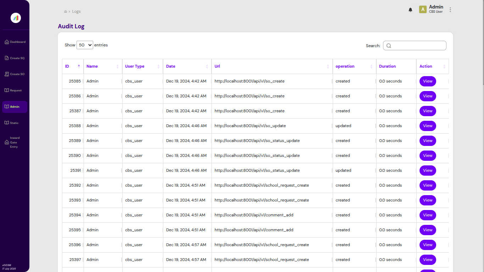Expand the sort options on Name column
The height and width of the screenshot is (272, 484).
[x=117, y=66]
